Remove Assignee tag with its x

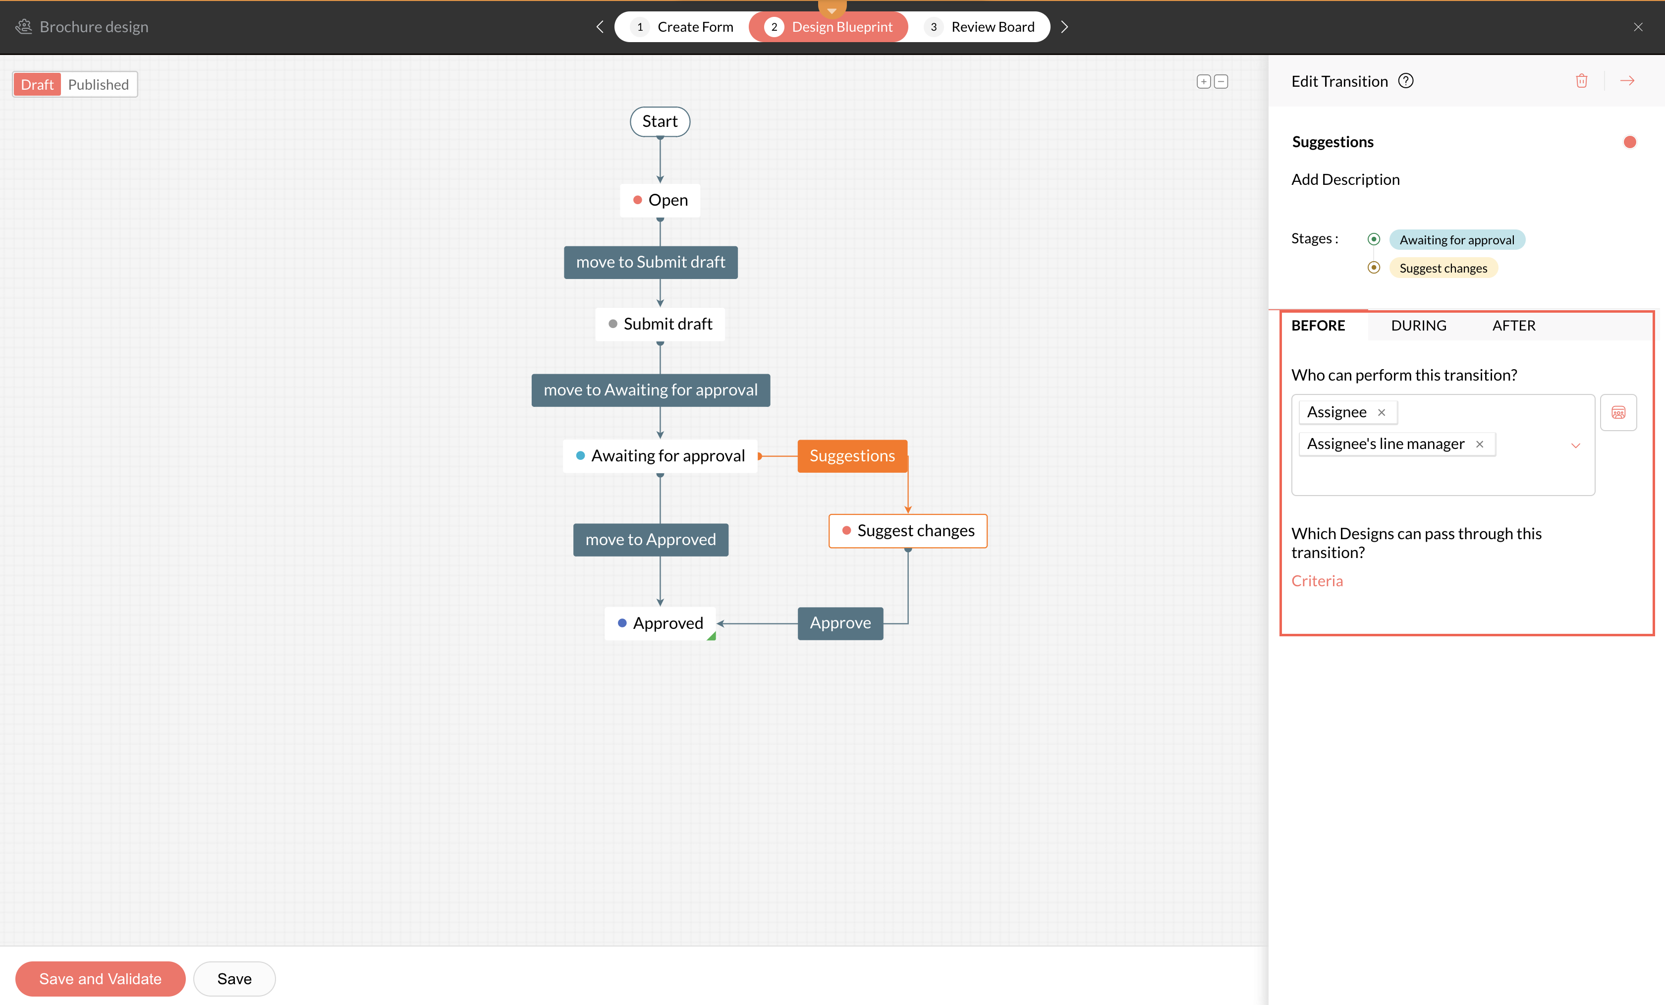pos(1381,412)
